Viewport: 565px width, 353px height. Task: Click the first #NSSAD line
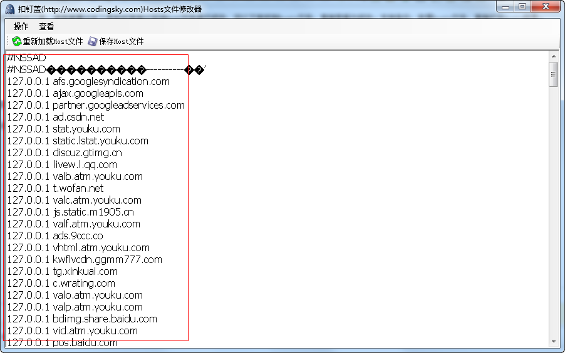[27, 58]
